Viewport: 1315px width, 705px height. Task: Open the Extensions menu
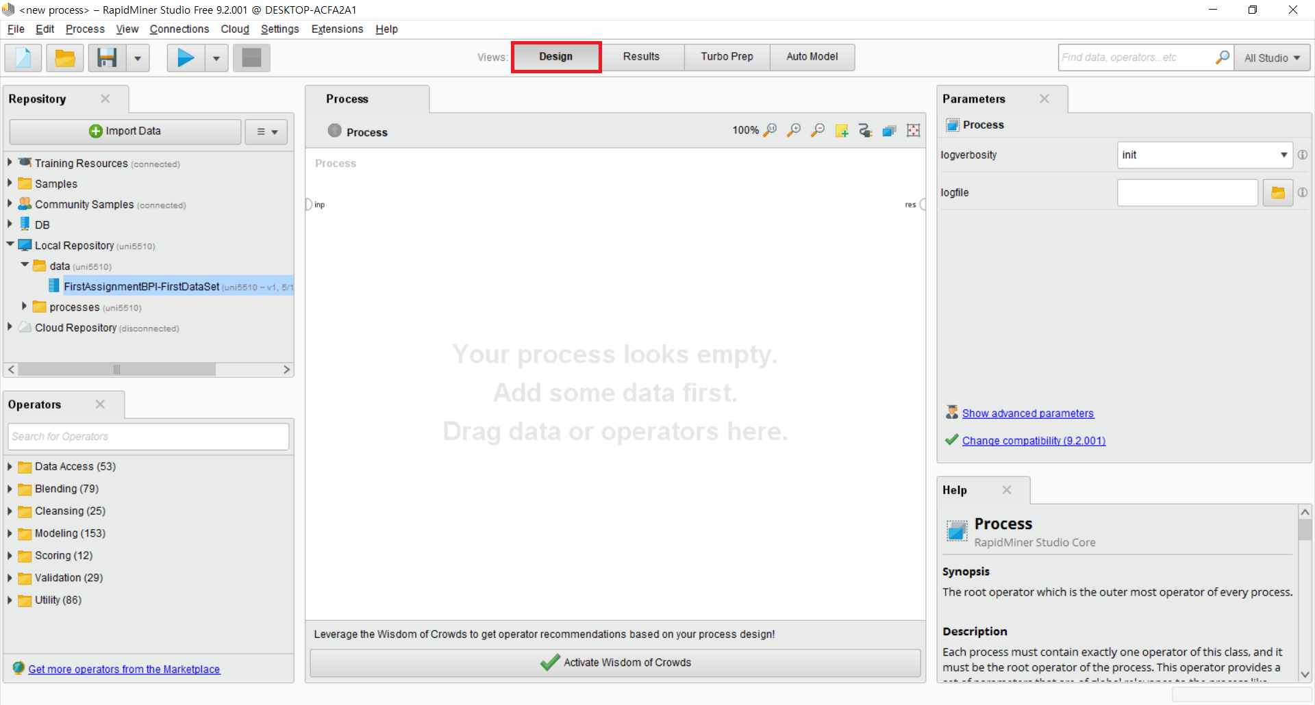(x=337, y=29)
